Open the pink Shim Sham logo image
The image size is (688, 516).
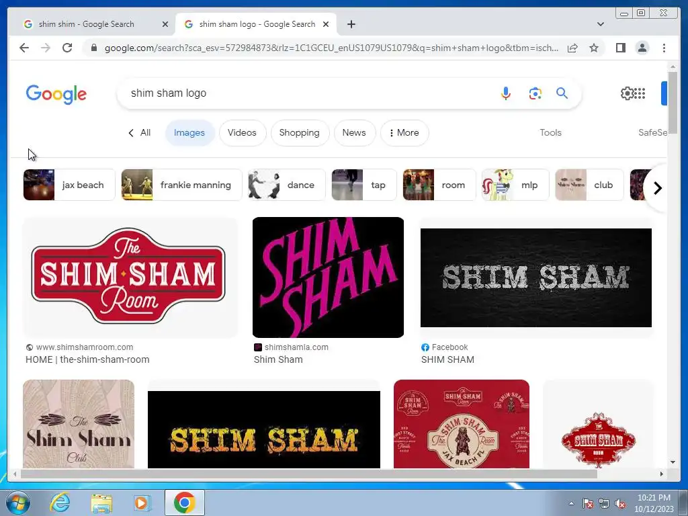pos(328,277)
